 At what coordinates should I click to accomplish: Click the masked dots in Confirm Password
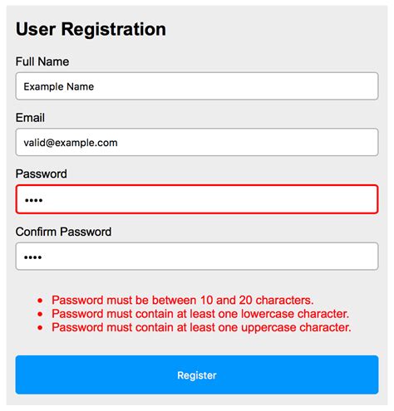[33, 257]
